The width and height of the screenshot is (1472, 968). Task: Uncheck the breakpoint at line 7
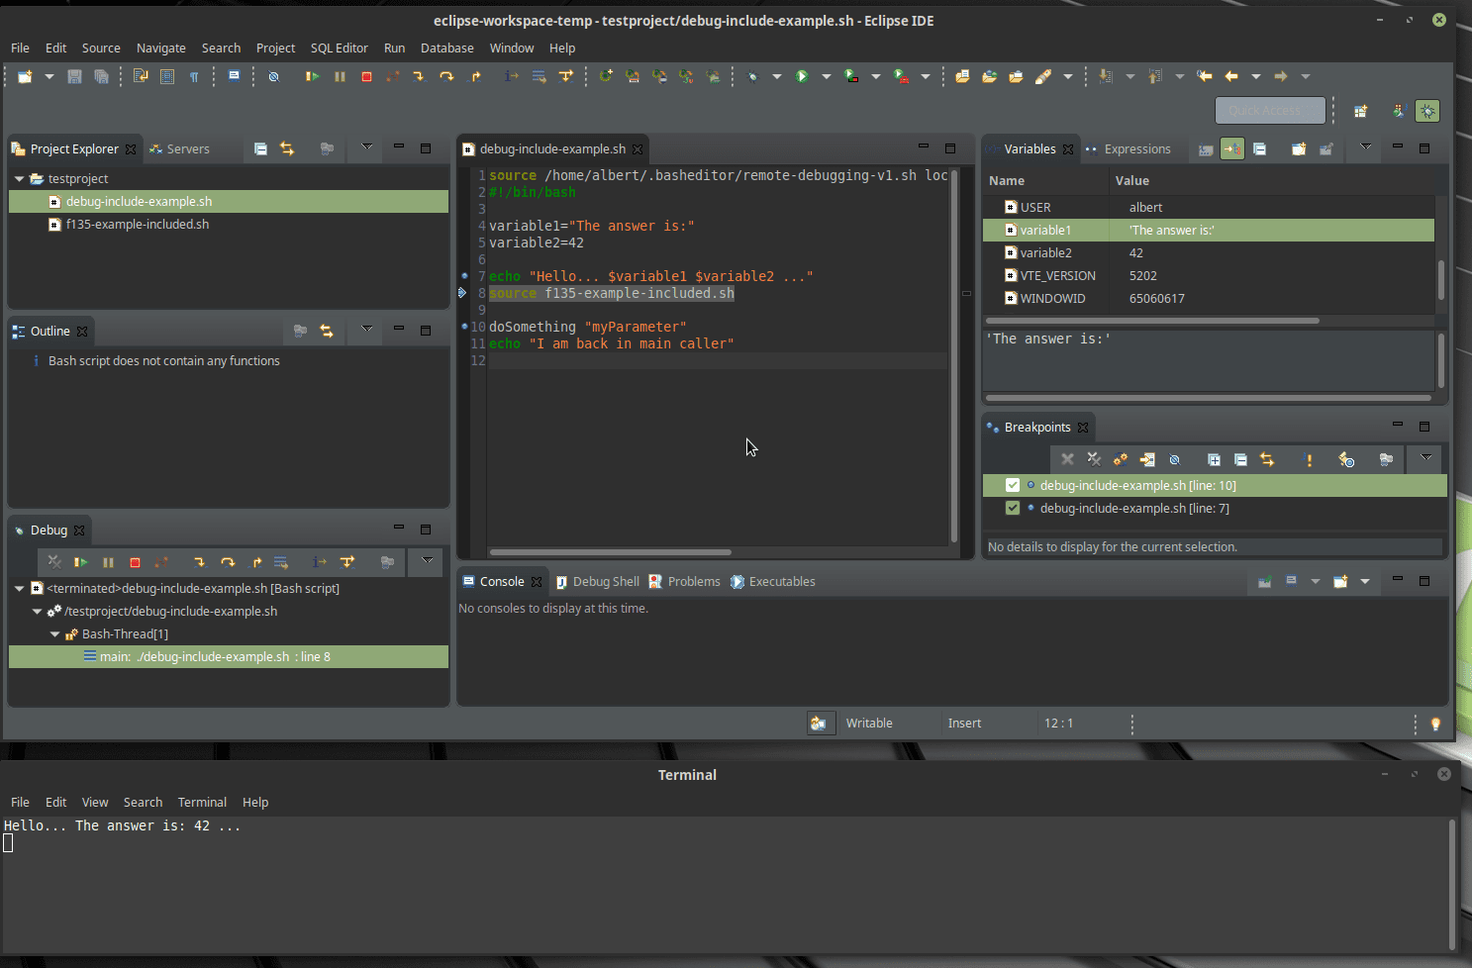(x=1012, y=508)
